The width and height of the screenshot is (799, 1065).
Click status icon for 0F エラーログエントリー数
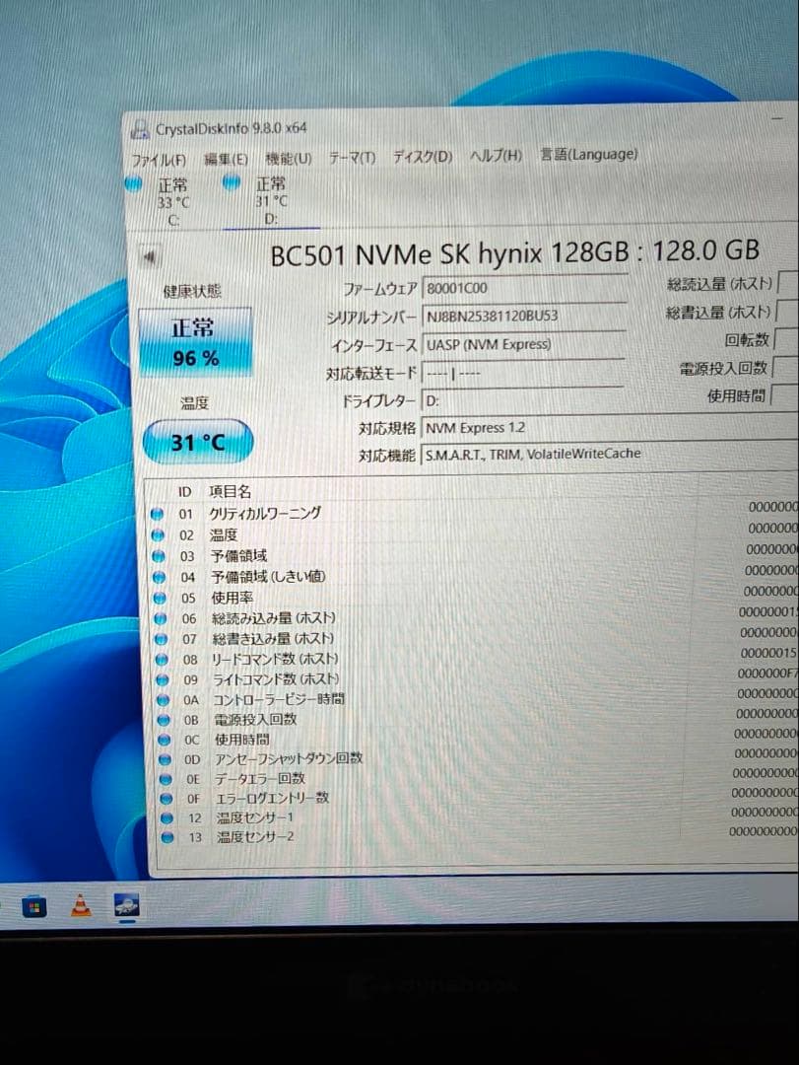click(166, 799)
